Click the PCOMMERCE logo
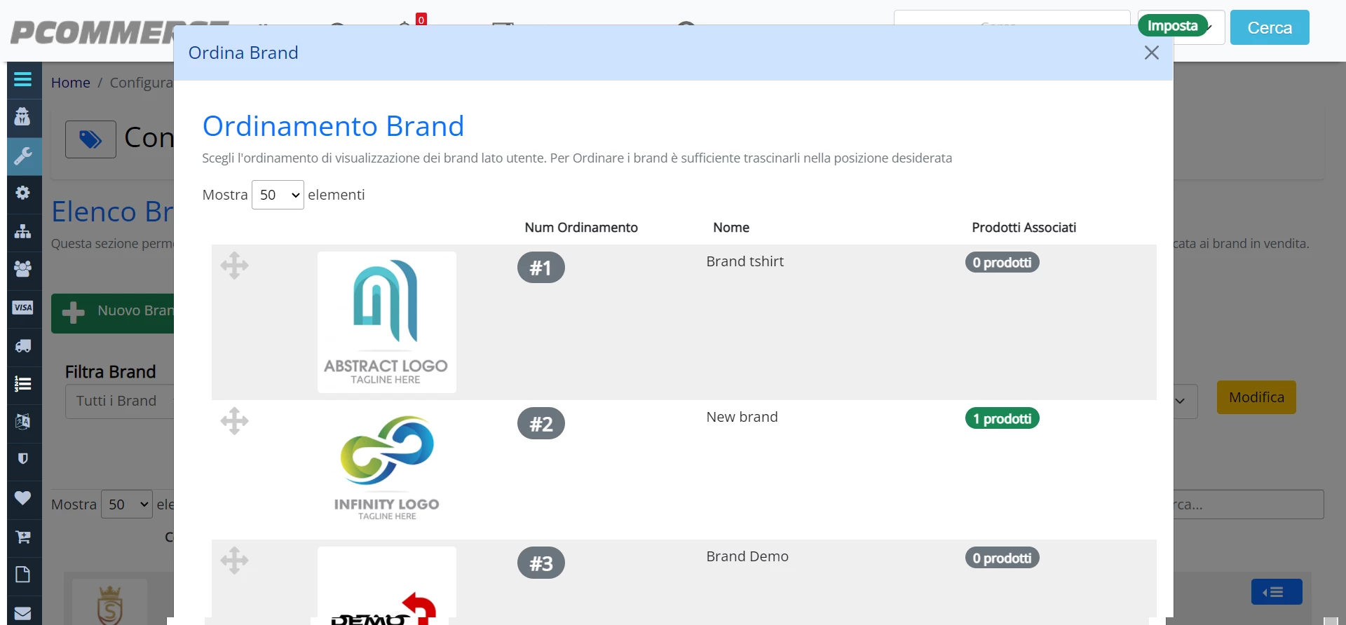Screen dimensions: 1346x625 click(93, 32)
